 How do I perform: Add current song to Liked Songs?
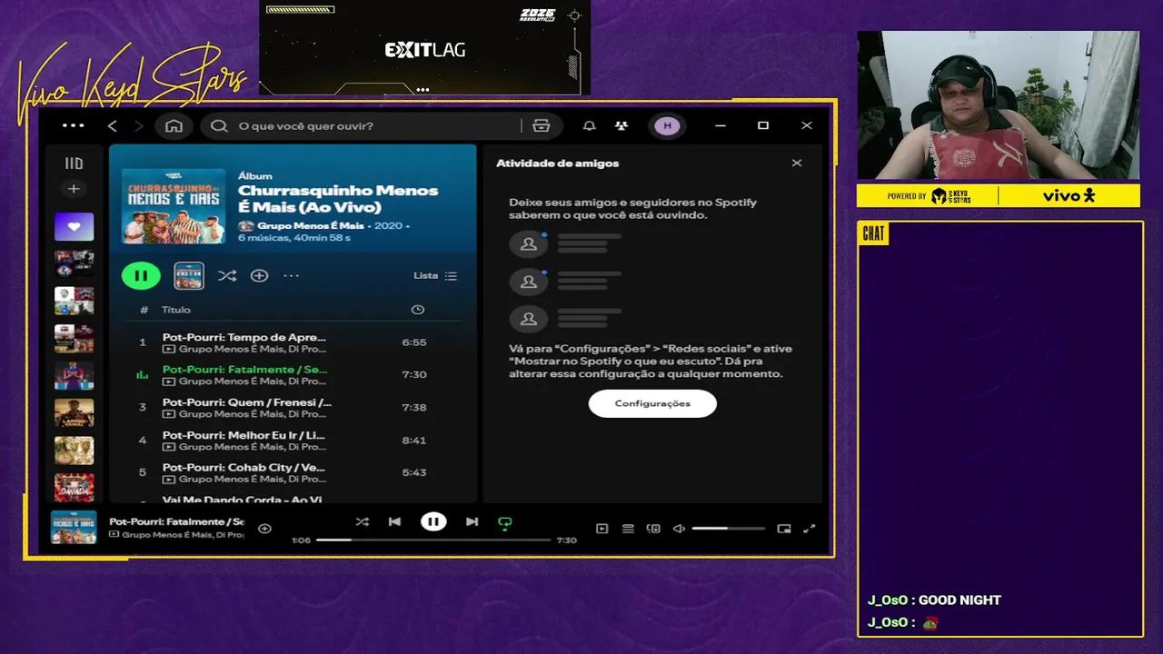point(264,529)
